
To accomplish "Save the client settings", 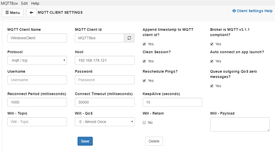I will 85,141.
